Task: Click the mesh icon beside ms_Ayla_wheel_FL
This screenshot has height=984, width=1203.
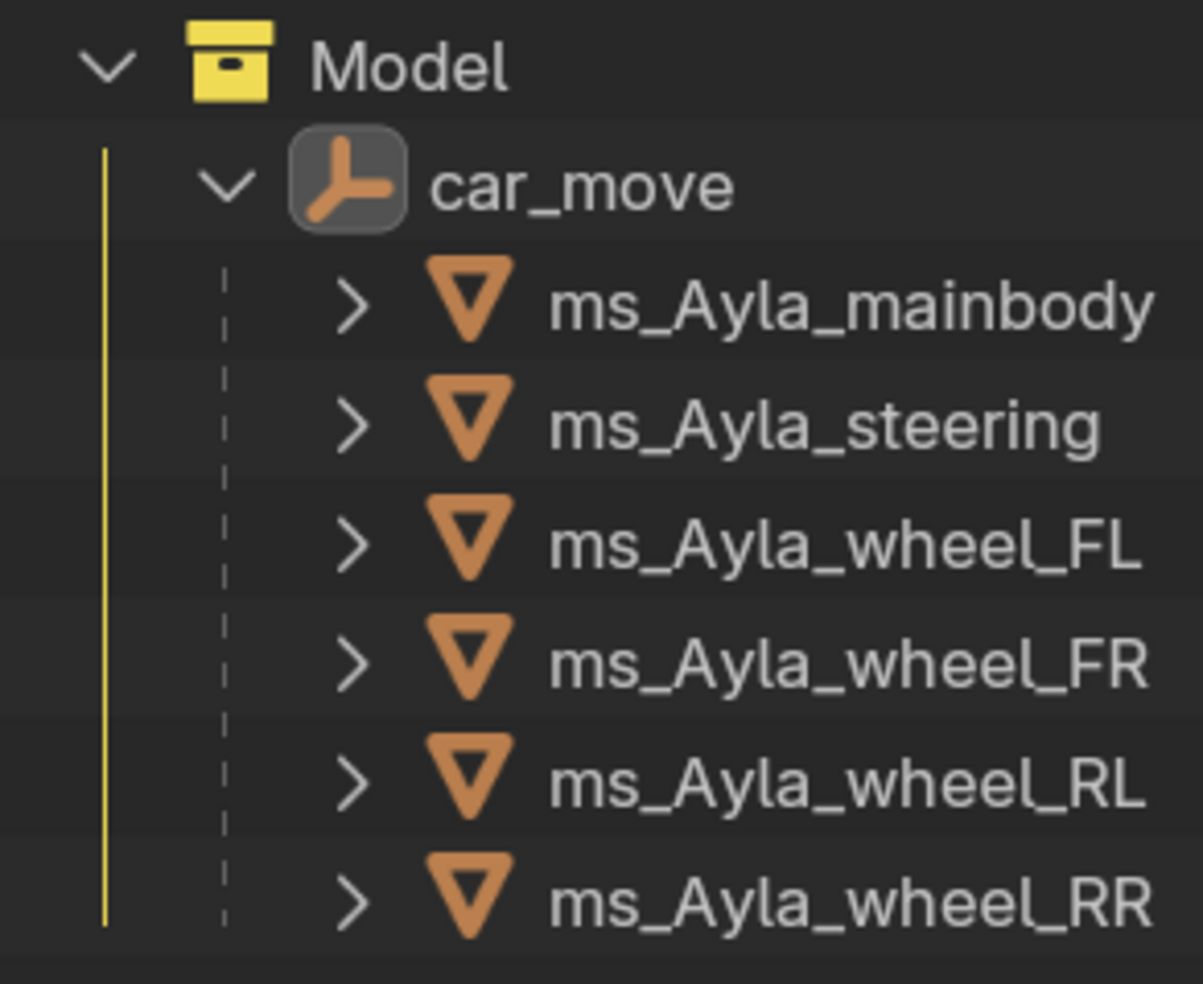Action: coord(469,537)
